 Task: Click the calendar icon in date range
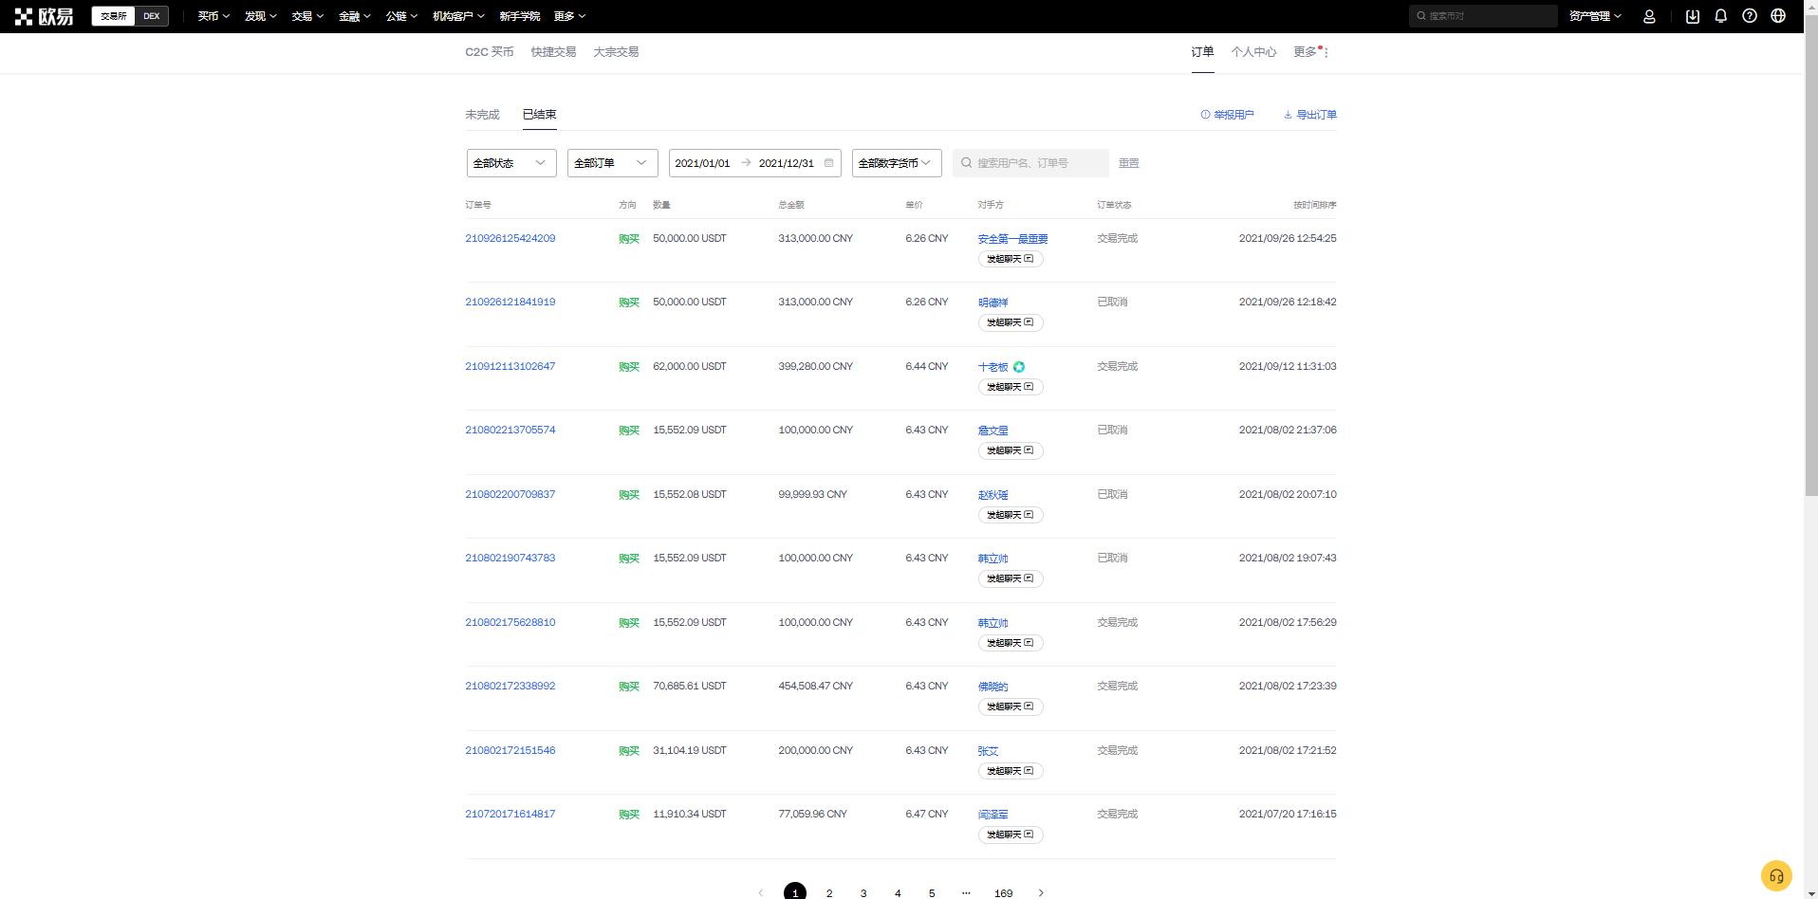tap(828, 163)
